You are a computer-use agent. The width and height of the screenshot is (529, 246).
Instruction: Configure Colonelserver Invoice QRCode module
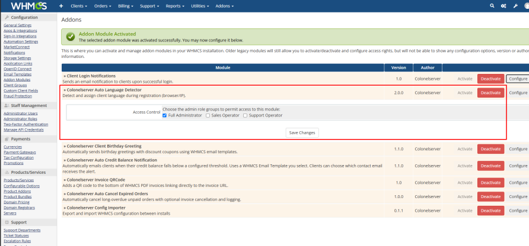[x=518, y=183]
